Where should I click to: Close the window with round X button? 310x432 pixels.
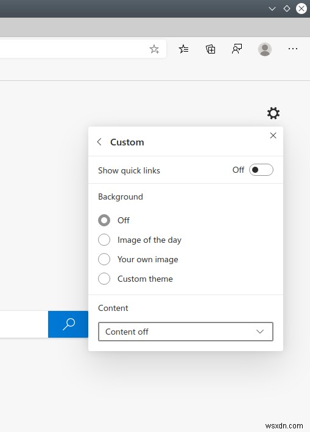[301, 9]
